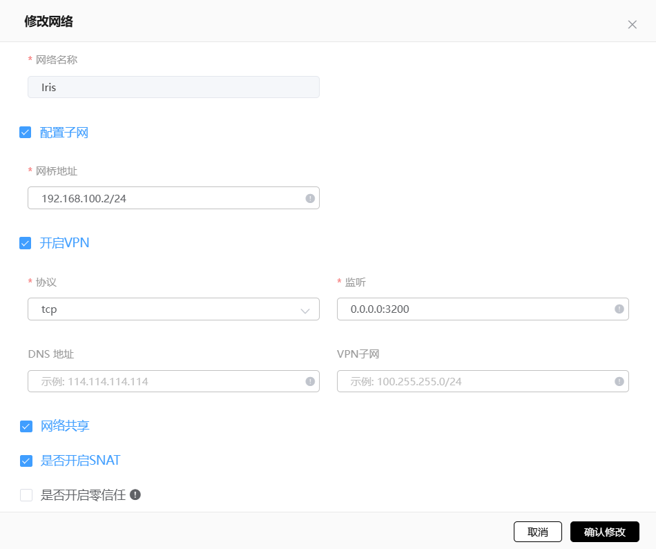Click info icon in 网桥地址 field

pos(310,198)
